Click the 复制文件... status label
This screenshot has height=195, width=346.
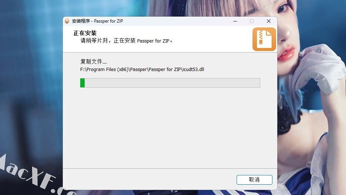point(94,61)
